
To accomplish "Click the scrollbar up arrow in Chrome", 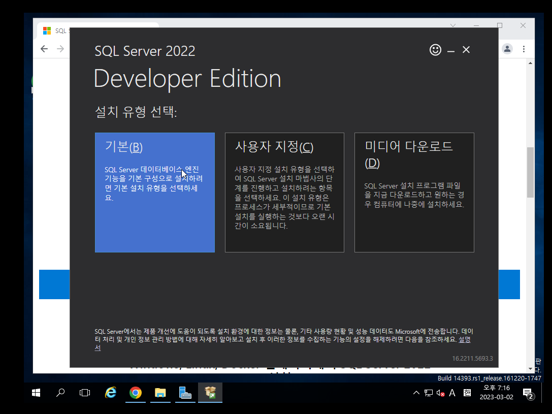I will [530, 63].
